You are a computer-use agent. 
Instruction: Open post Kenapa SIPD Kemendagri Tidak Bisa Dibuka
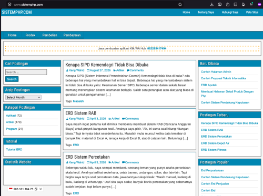107,65
